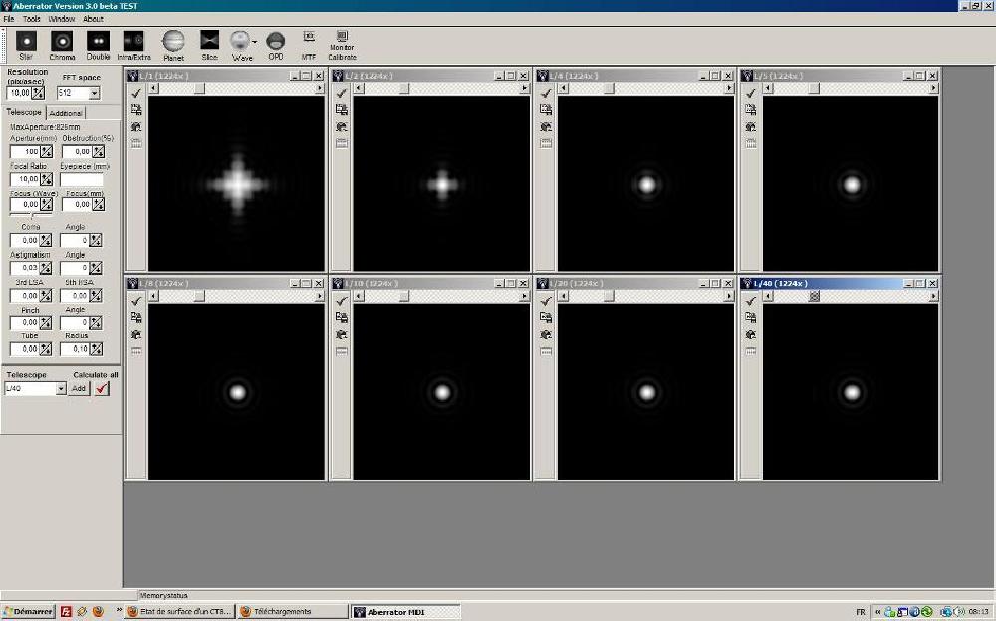996x621 pixels.
Task: Click the 3rd LSA stepper
Action: point(46,296)
